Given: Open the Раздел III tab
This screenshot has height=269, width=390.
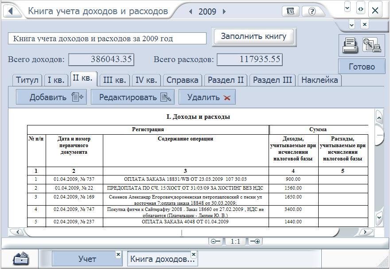Looking at the screenshot, I should (273, 80).
